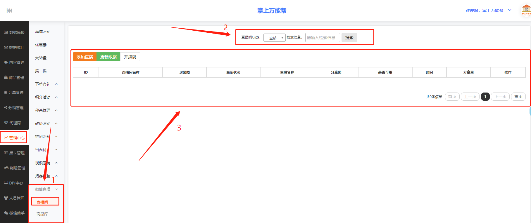531x223 pixels.
Task: Open 商品管理 in the left sidebar
Action: (14, 78)
